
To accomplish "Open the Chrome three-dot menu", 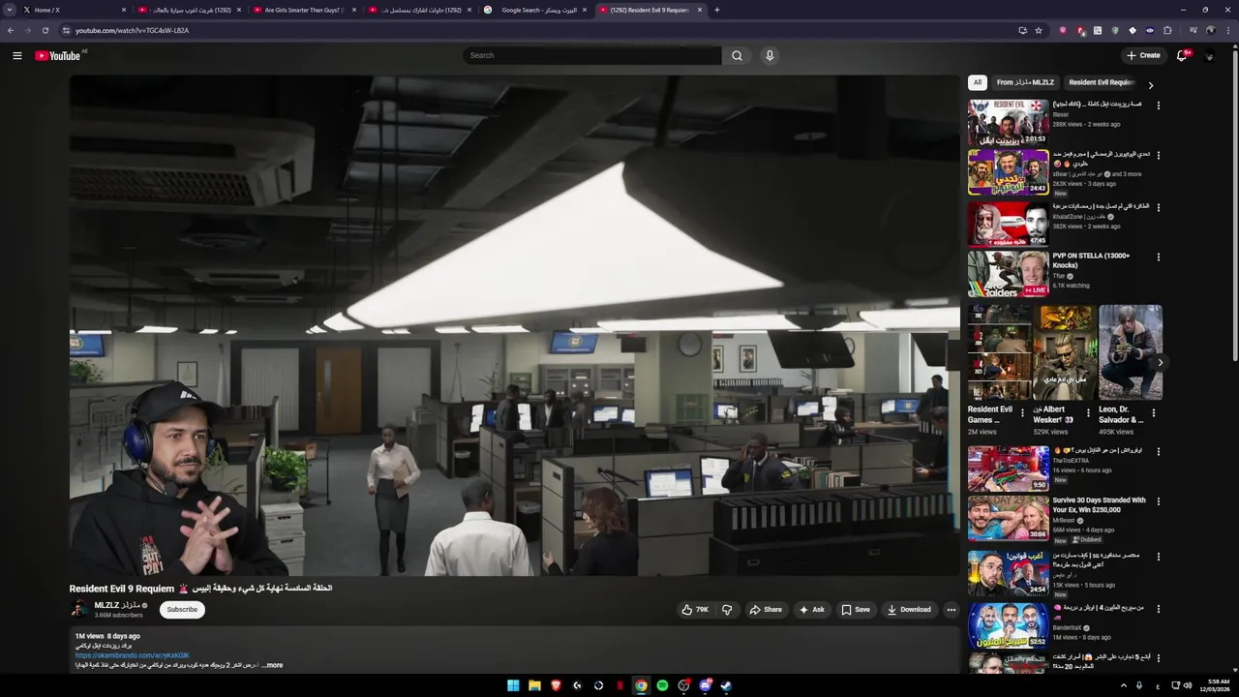I will coord(1229,30).
